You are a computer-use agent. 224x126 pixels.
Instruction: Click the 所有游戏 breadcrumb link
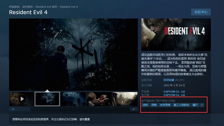pyautogui.click(x=14, y=7)
